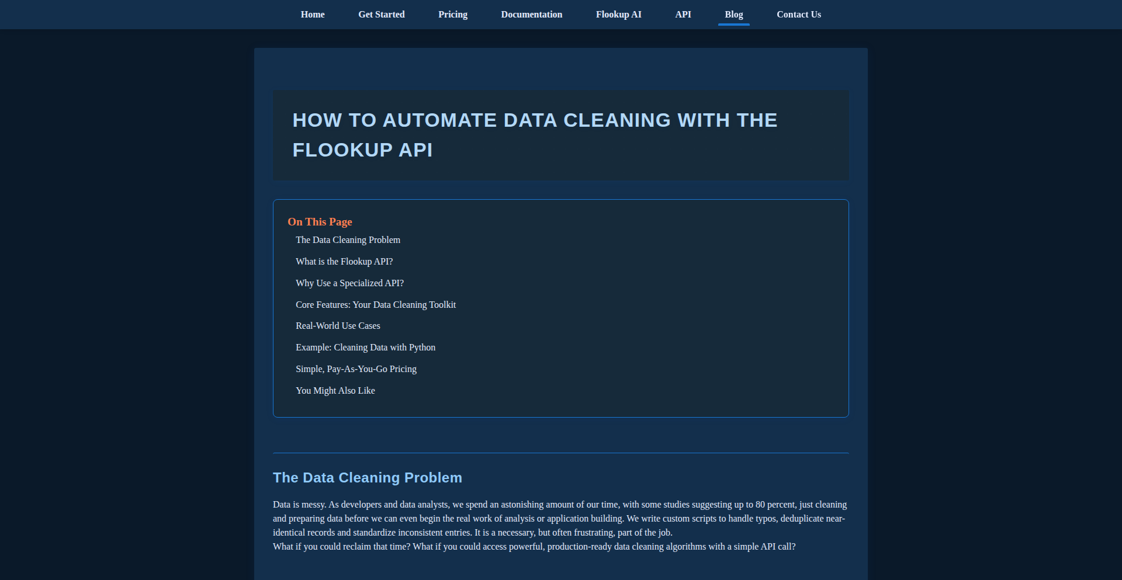Go to Example: Cleaning Data with Python

[x=365, y=348]
